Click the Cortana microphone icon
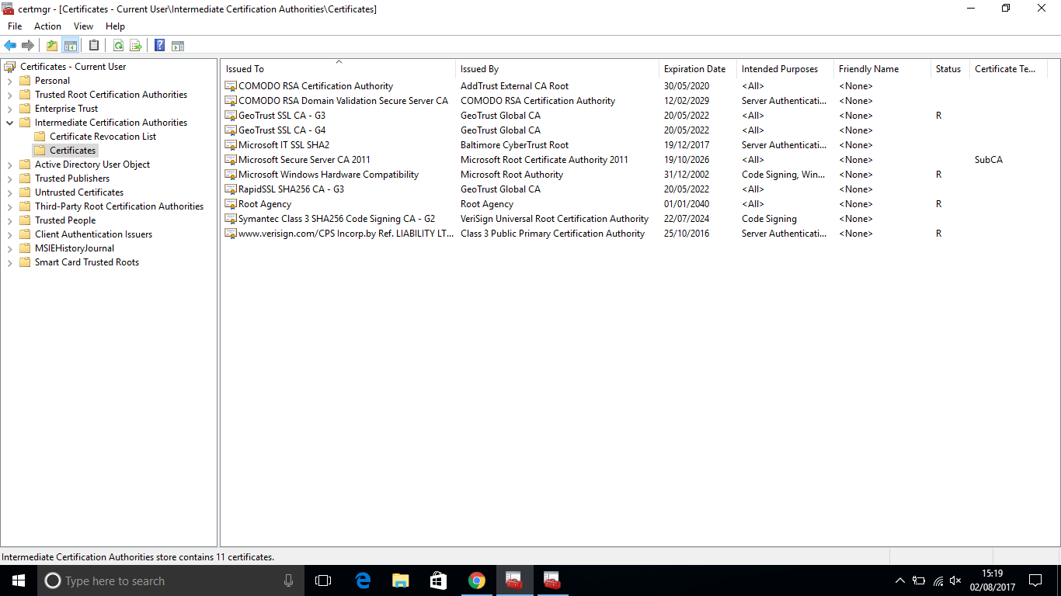Image resolution: width=1061 pixels, height=596 pixels. 288,580
